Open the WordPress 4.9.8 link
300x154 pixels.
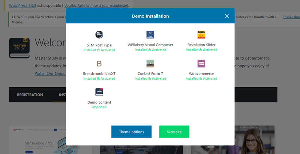pyautogui.click(x=22, y=6)
